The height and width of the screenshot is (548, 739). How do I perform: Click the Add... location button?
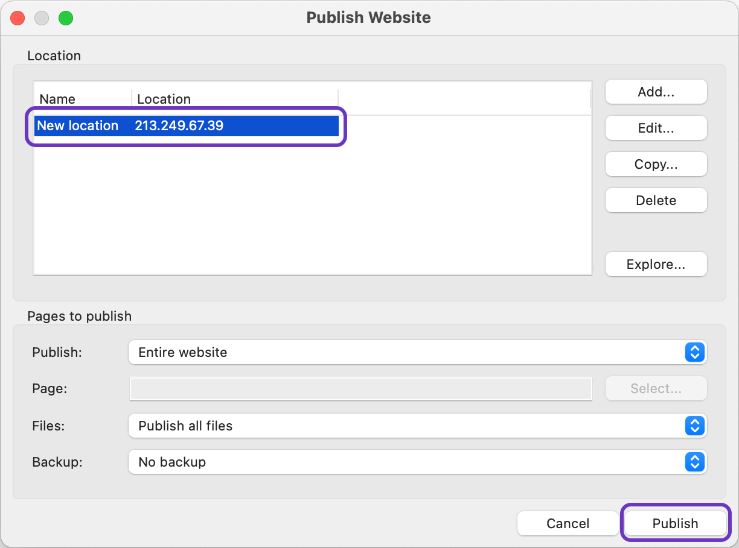click(656, 92)
